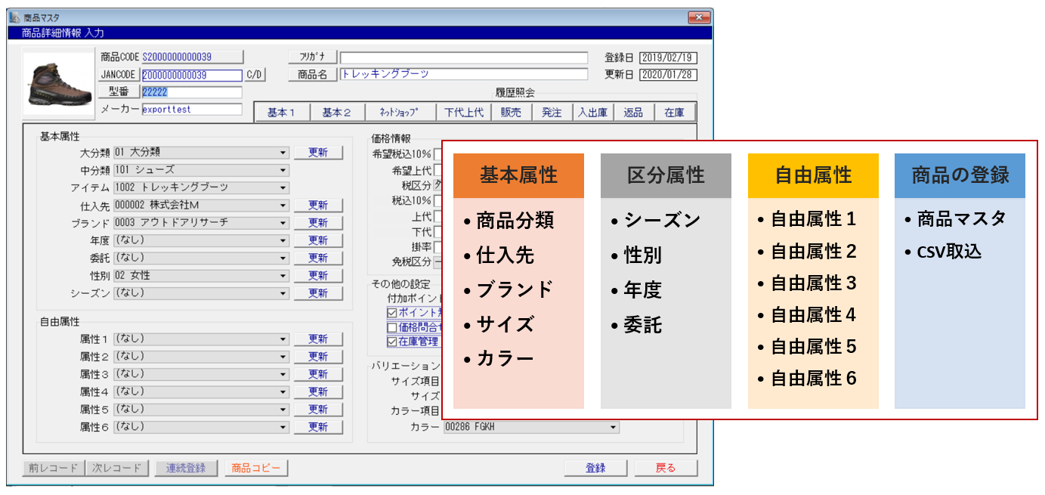The height and width of the screenshot is (495, 1045).
Task: Switch to the 販売 tab
Action: [x=511, y=111]
